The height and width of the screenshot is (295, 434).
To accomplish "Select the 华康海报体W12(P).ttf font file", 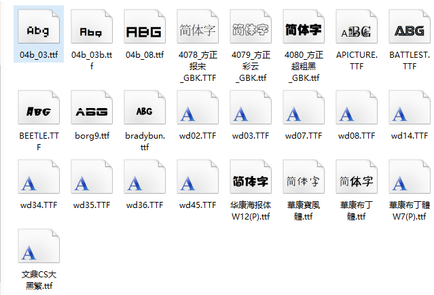I will point(251,180).
